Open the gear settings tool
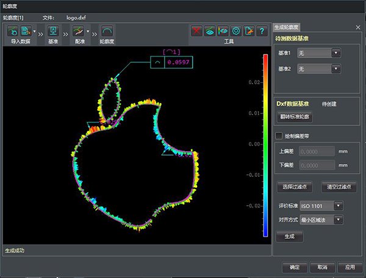 235,30
